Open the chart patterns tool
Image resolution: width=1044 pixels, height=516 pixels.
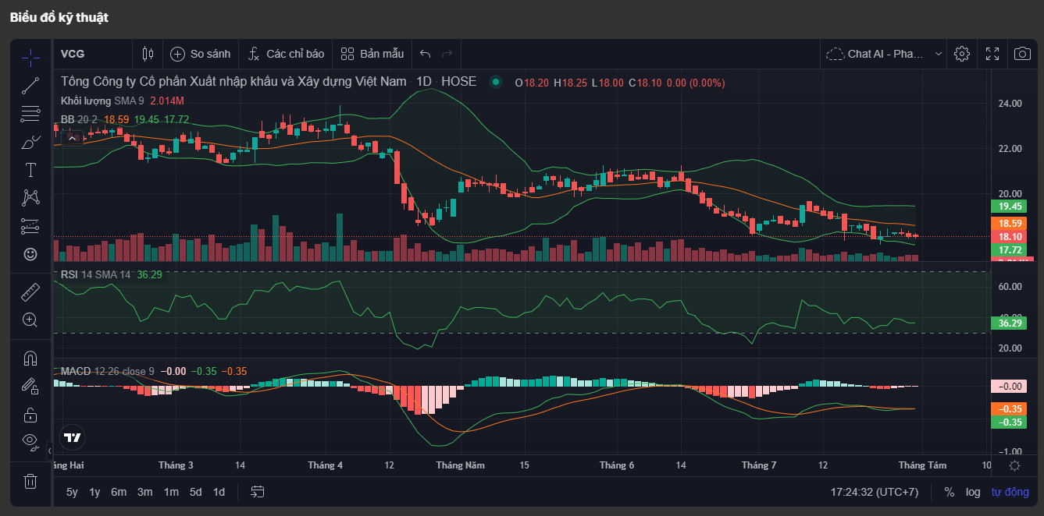click(x=30, y=198)
